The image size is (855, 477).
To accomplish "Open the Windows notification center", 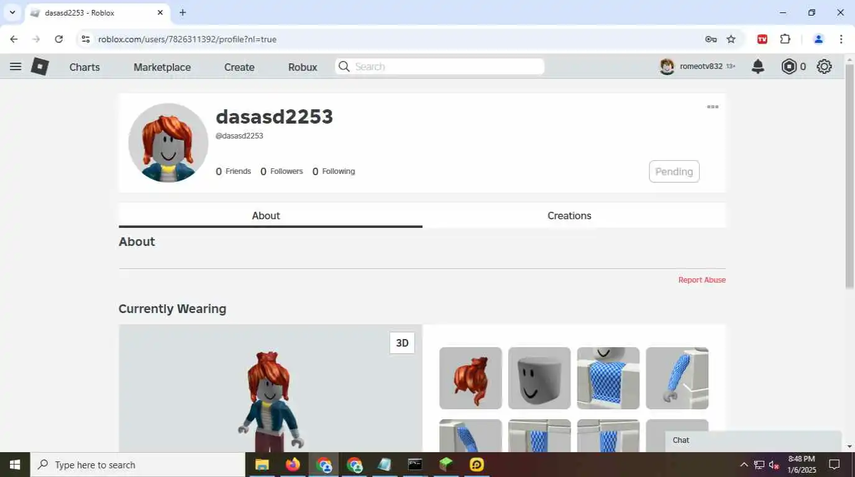I will click(834, 465).
